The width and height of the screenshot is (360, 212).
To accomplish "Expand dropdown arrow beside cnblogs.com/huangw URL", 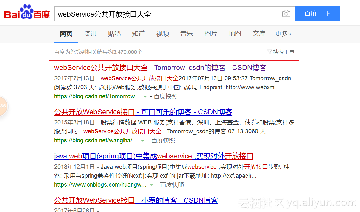I will pos(152,185).
